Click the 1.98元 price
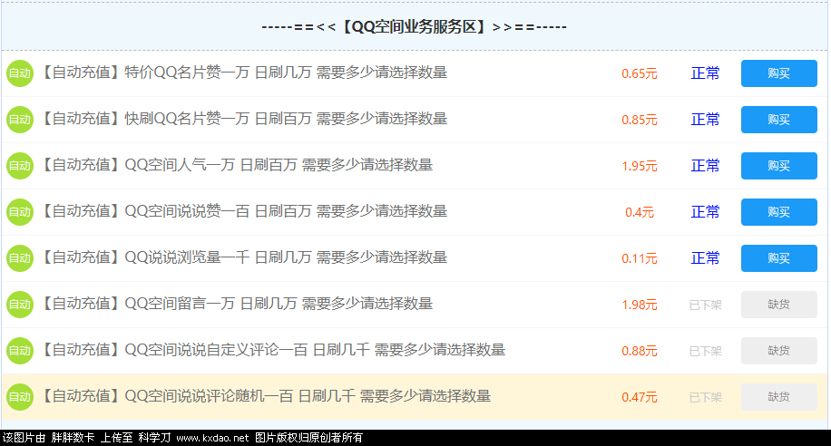Viewport: 831px width, 446px height. (640, 305)
